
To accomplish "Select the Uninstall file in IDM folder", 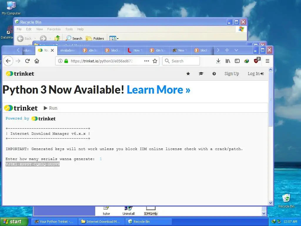I will tap(129, 211).
